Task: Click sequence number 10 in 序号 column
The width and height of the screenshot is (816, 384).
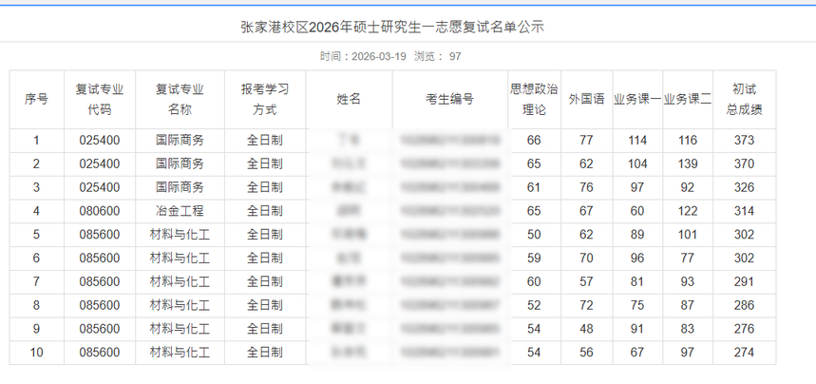Action: pyautogui.click(x=36, y=353)
